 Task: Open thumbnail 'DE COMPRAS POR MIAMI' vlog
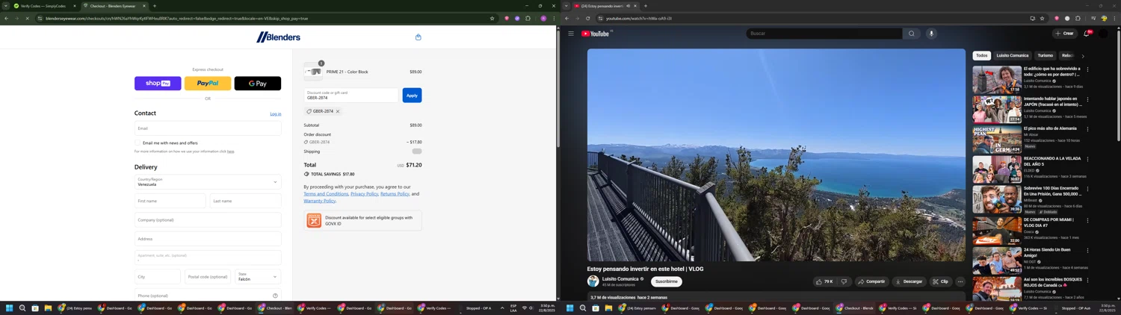click(997, 231)
